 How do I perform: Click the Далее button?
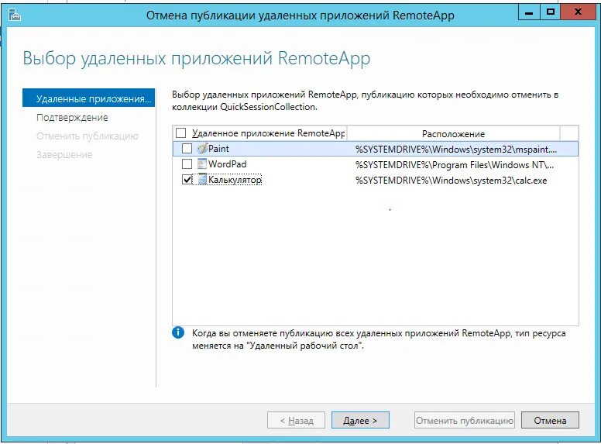coord(360,420)
